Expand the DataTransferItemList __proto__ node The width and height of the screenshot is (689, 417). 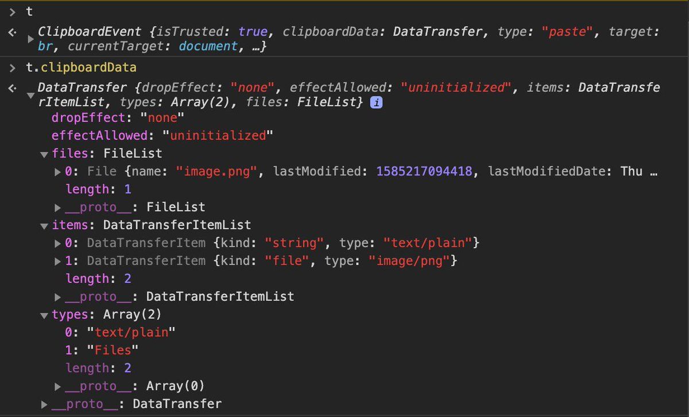coord(58,297)
